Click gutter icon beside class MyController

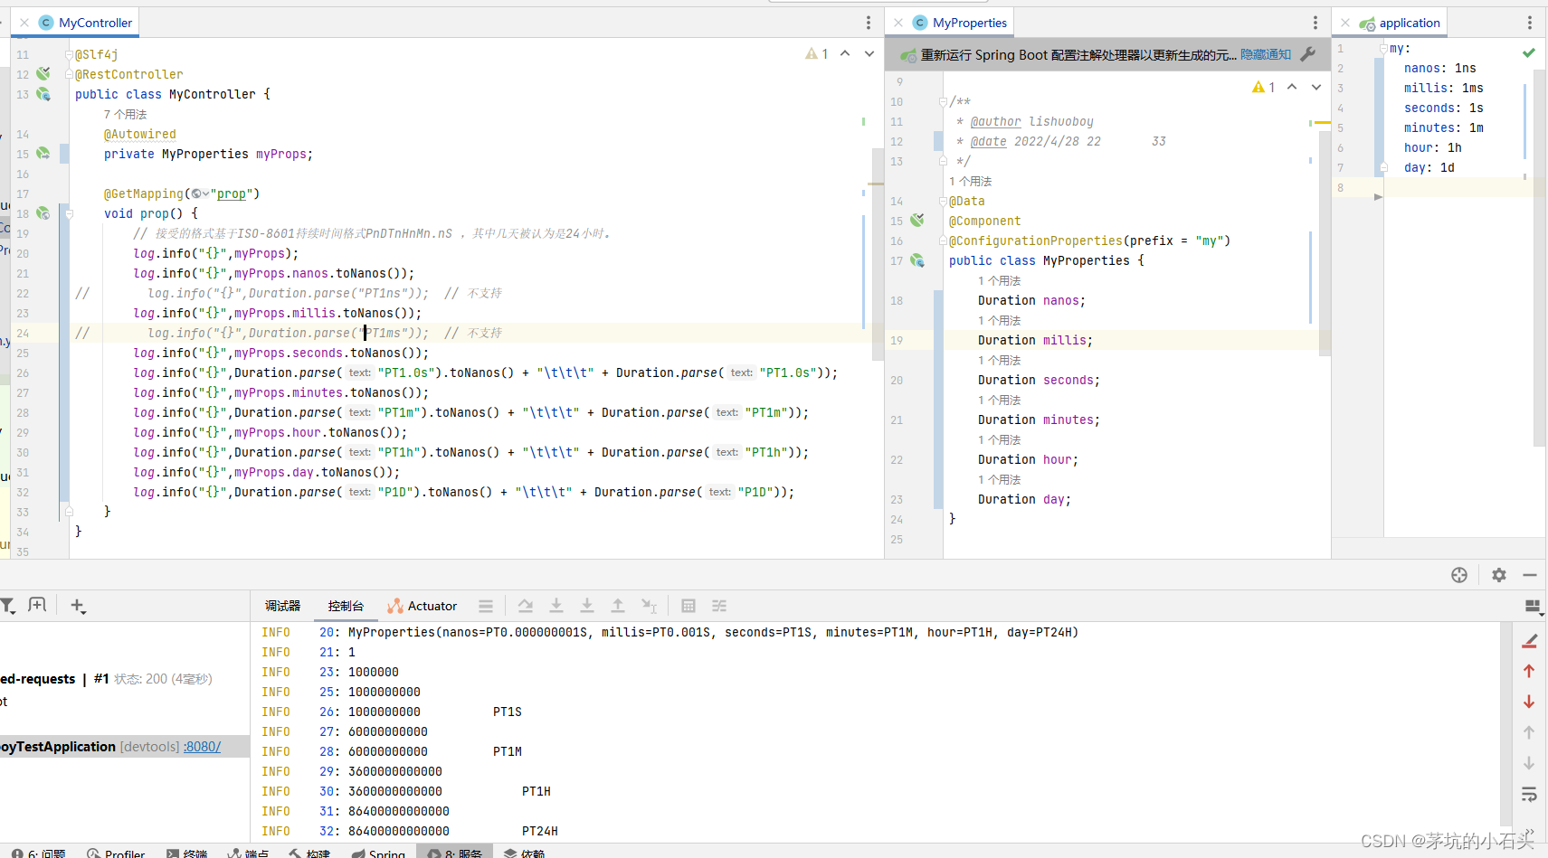(x=43, y=94)
